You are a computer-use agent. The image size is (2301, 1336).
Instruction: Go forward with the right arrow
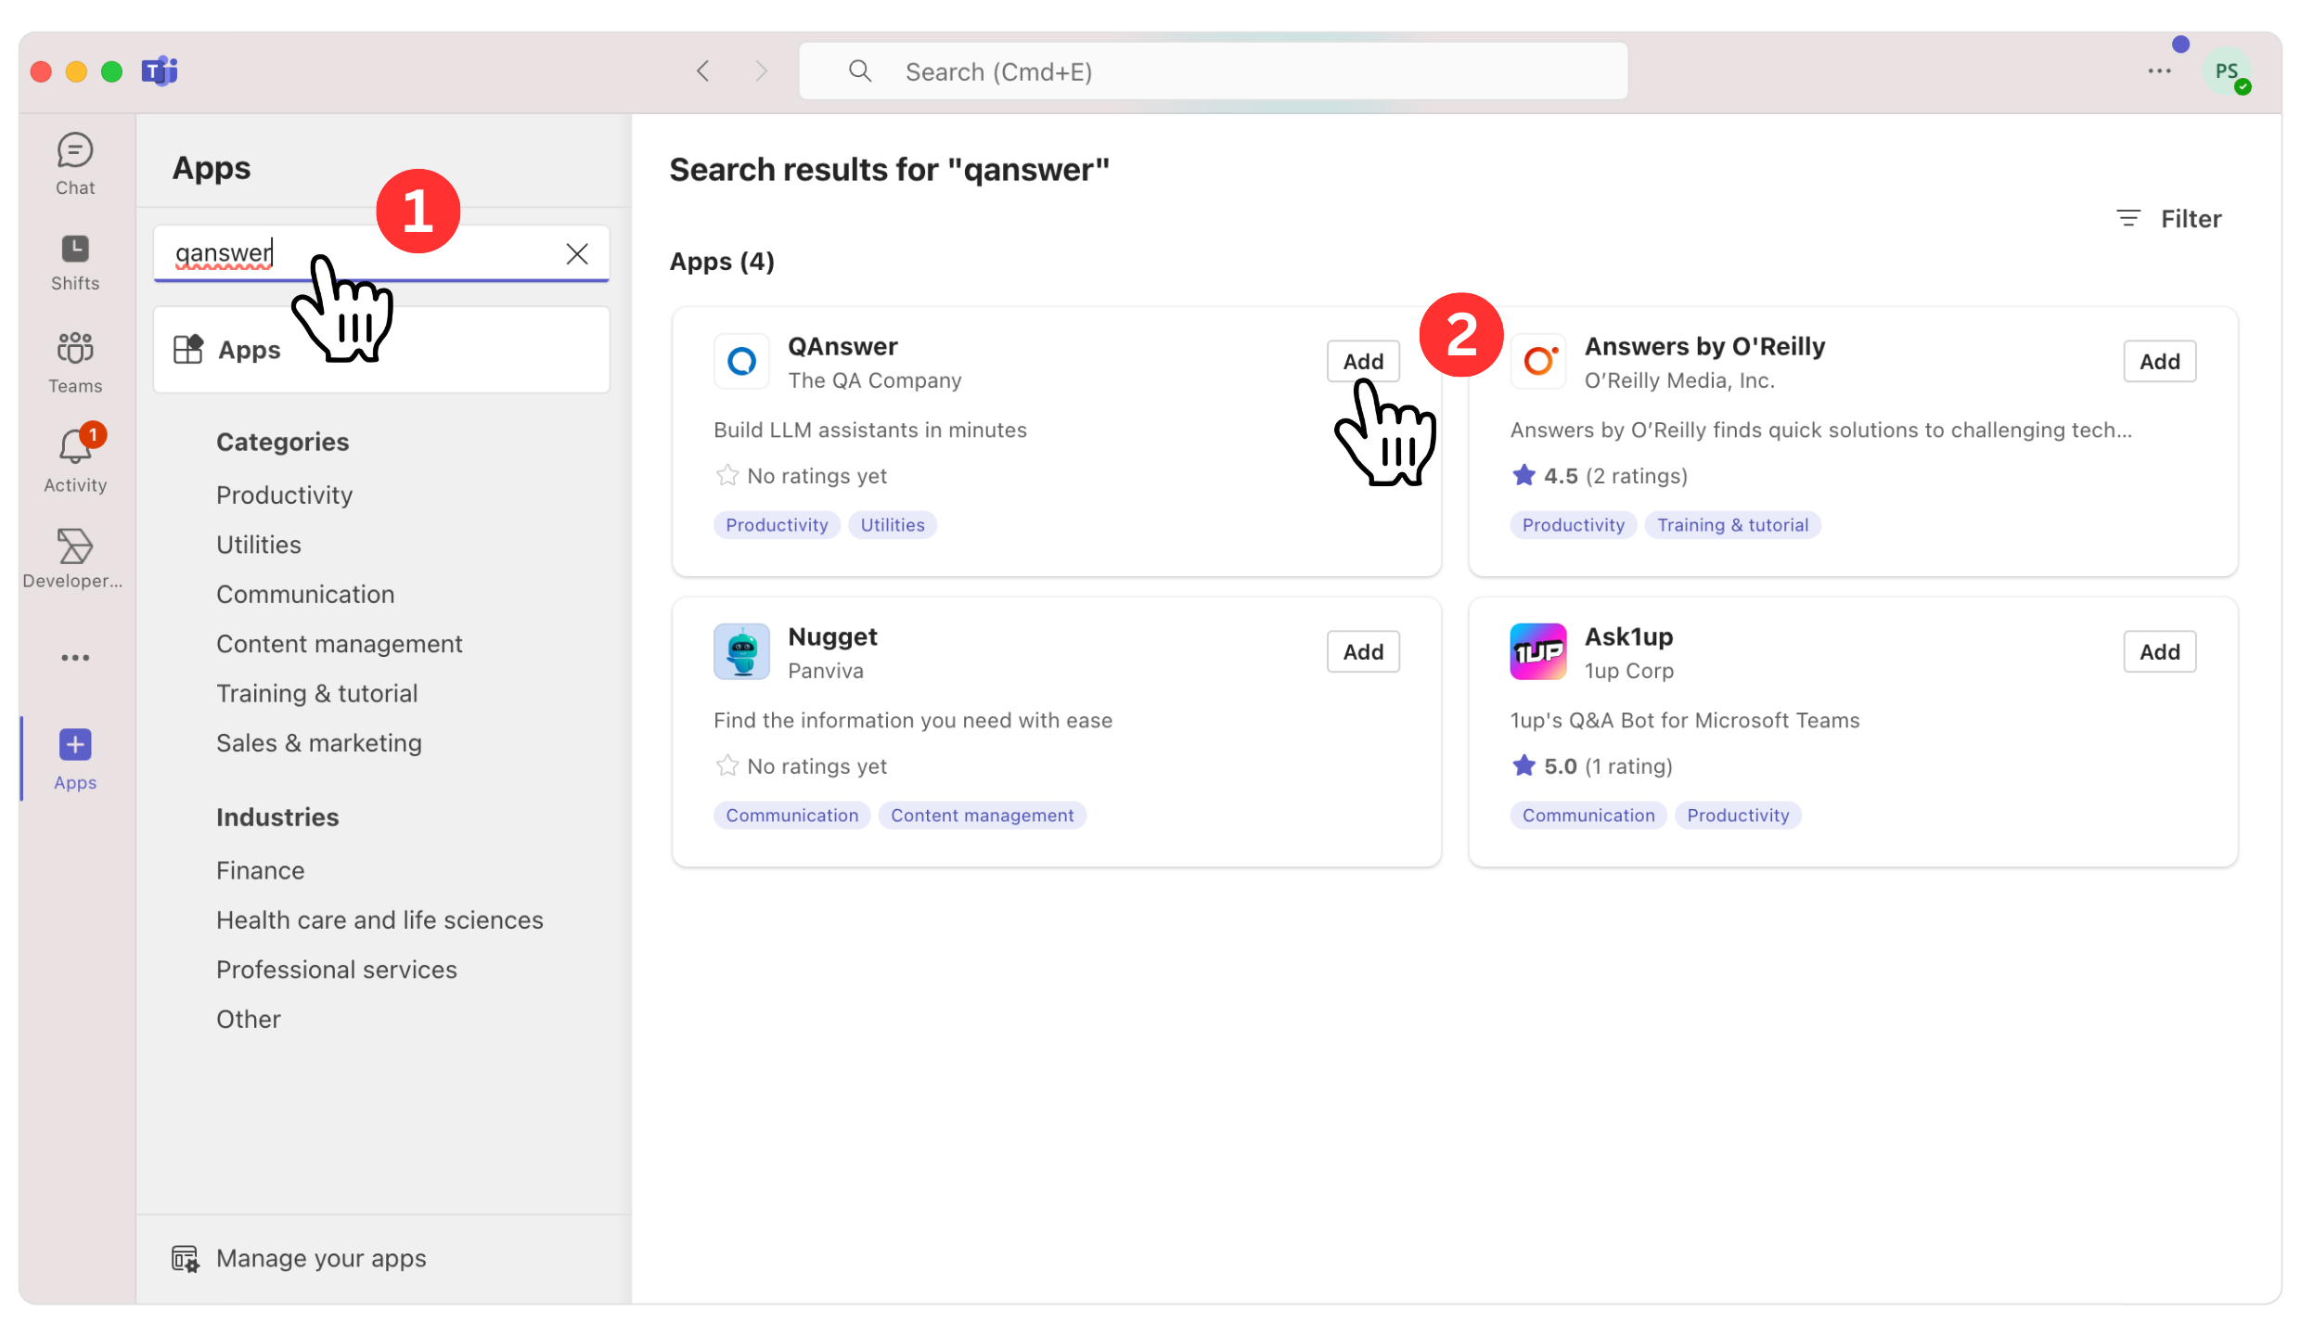pos(761,71)
